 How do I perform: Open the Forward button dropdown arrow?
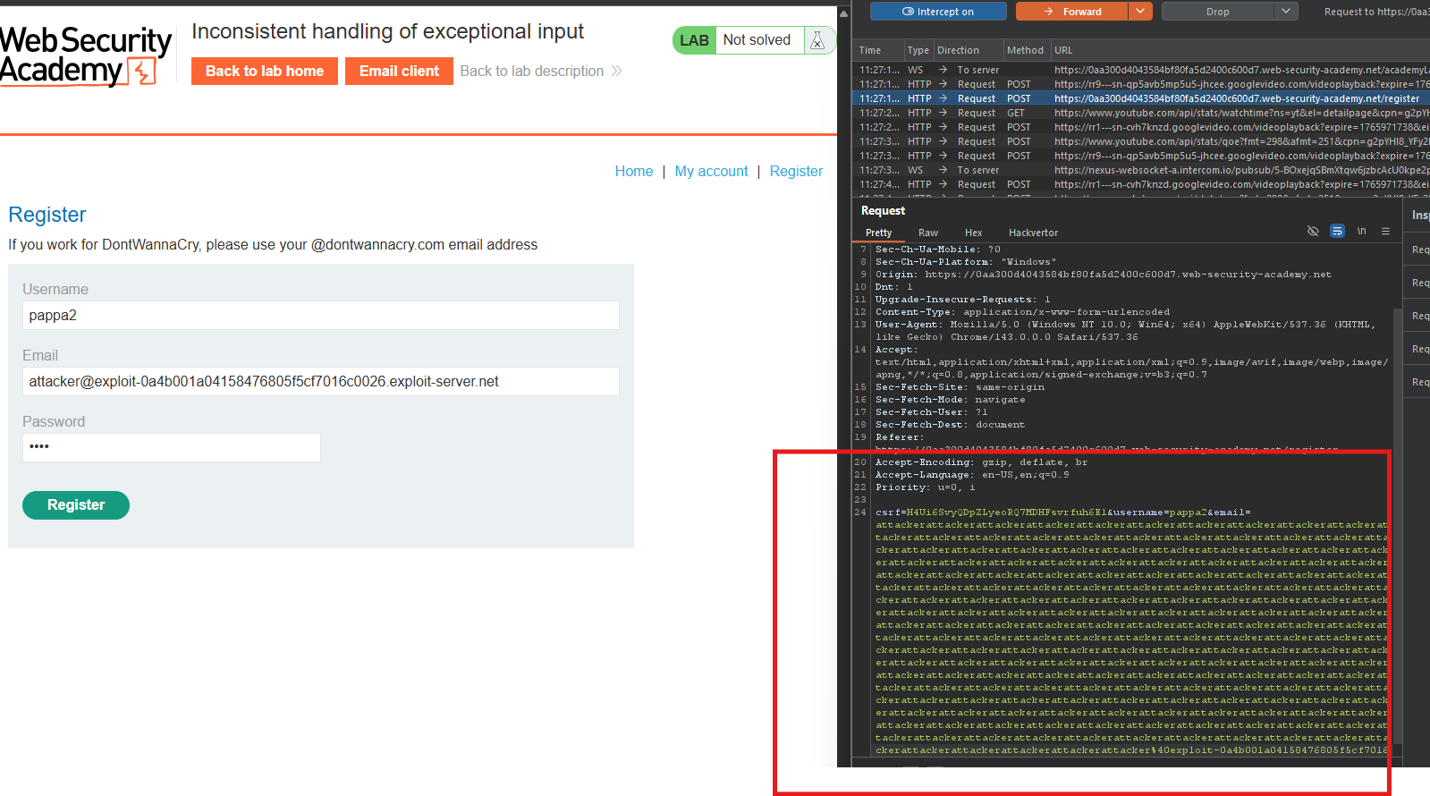pyautogui.click(x=1140, y=12)
